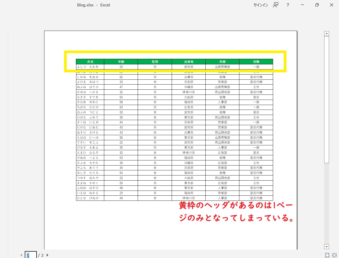Click 大阪府 in the なきそ すてを row
The height and width of the screenshot is (258, 339).
pyautogui.click(x=189, y=97)
